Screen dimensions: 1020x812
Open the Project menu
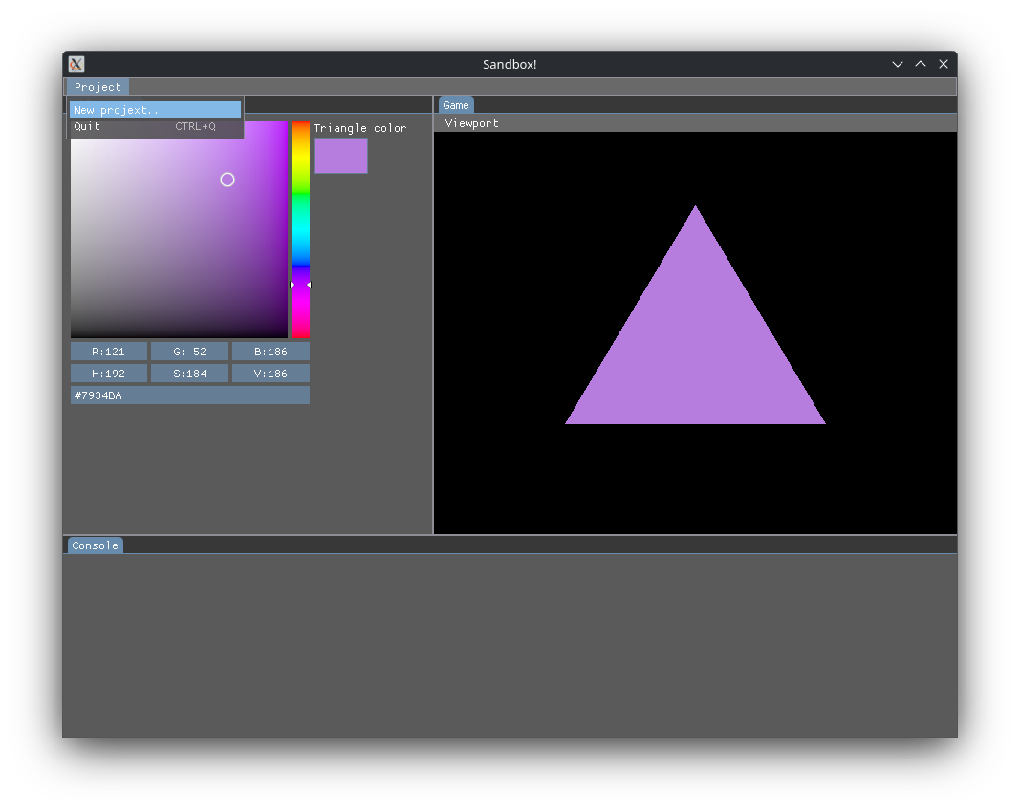coord(98,87)
